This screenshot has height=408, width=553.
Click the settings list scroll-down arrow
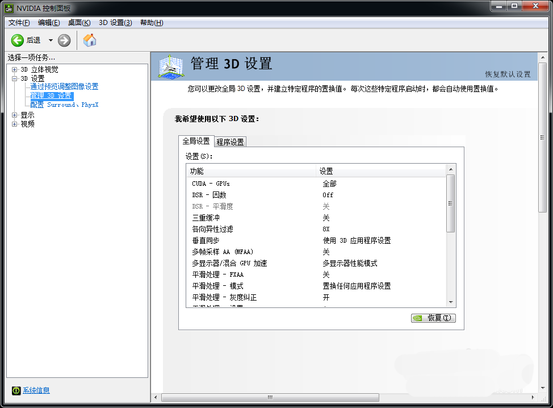(x=451, y=302)
